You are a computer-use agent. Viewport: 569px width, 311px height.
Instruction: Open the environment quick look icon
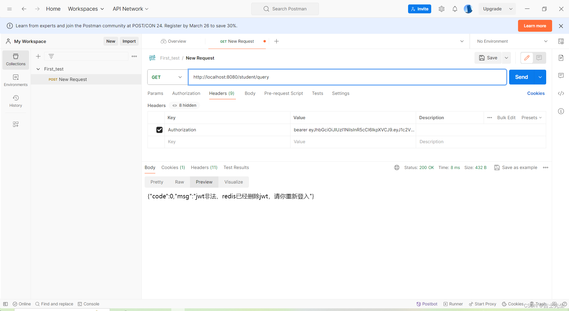click(x=561, y=41)
